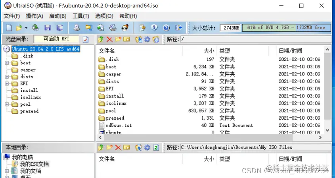Click the 2743MB total size field
Screen dimensions: 335x178
pos(230,28)
